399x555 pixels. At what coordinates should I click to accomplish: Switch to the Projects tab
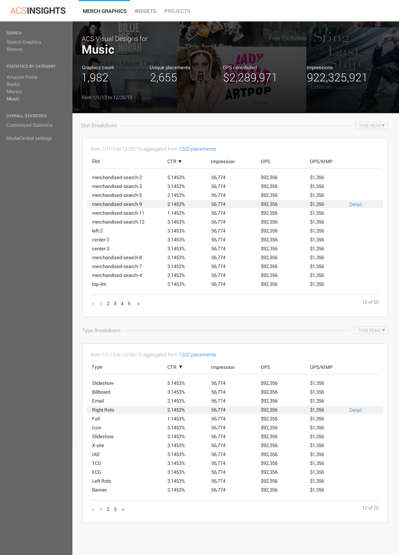[177, 11]
